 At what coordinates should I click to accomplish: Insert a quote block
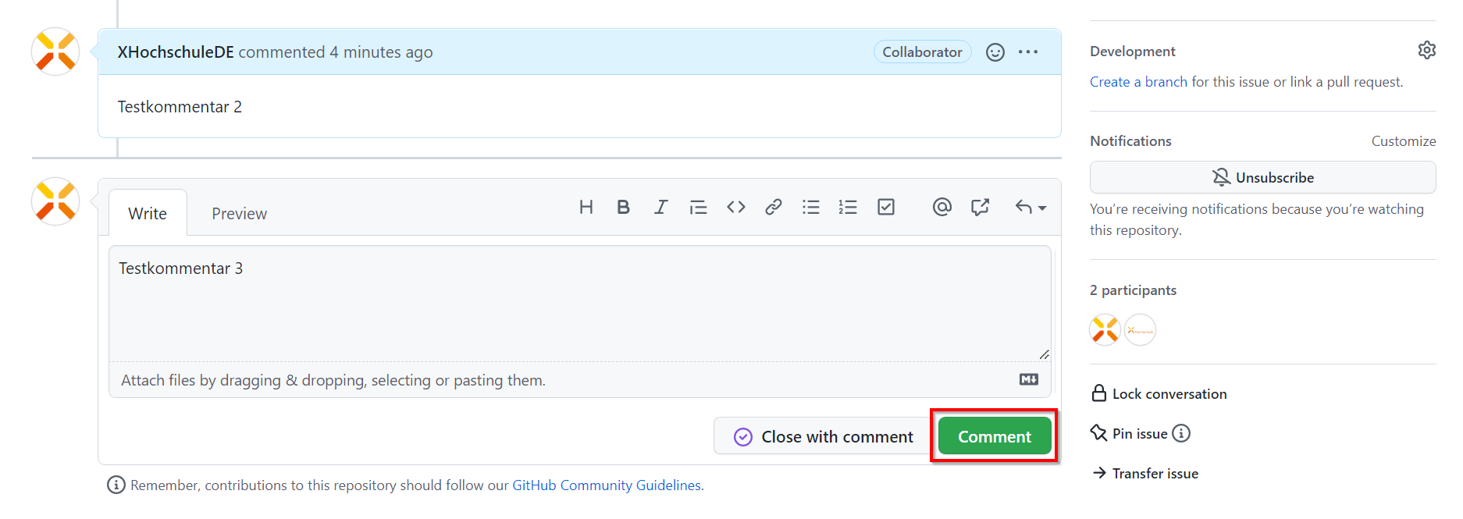click(698, 207)
